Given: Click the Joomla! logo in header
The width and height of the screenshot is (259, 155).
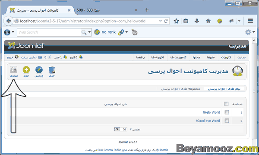Looking at the screenshot, I should pyautogui.click(x=26, y=46).
